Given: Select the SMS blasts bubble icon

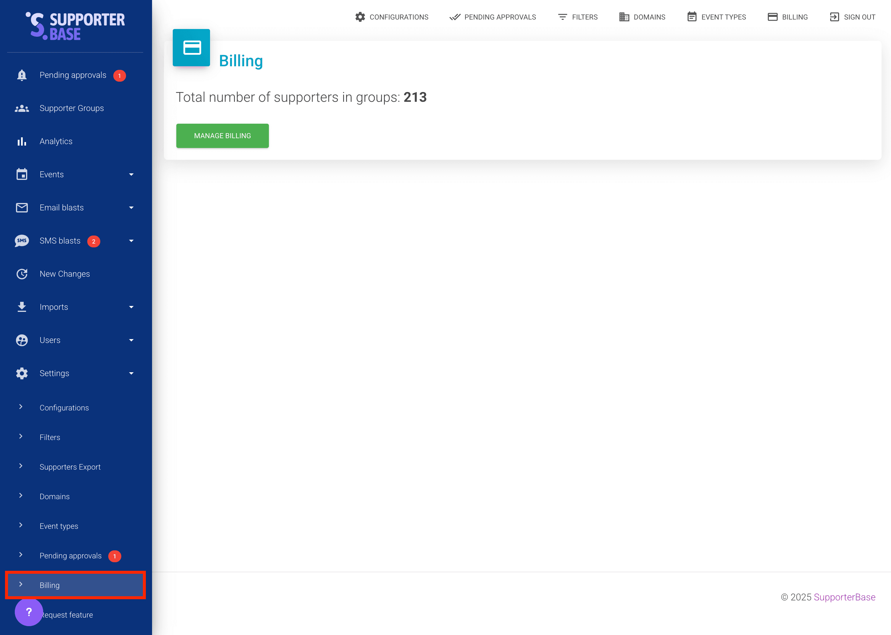Looking at the screenshot, I should 22,241.
